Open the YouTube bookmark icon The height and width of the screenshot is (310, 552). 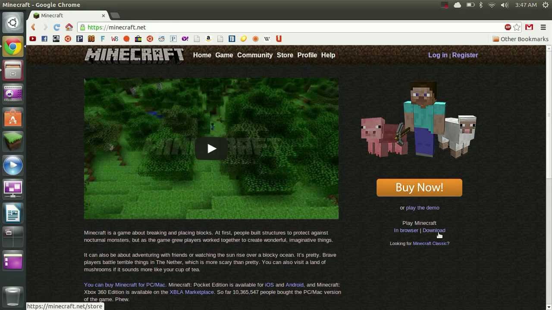point(32,39)
